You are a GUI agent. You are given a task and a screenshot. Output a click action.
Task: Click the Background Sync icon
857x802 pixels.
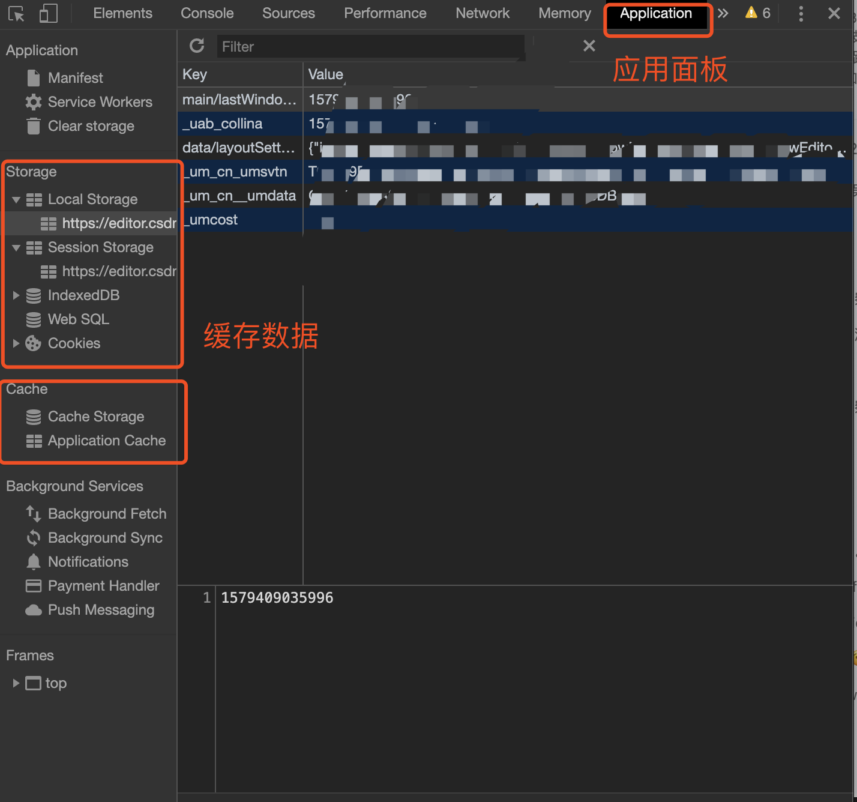coord(34,538)
